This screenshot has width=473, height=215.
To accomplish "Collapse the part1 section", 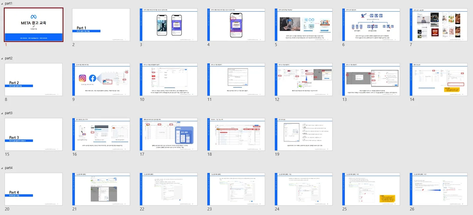I will 2,3.
